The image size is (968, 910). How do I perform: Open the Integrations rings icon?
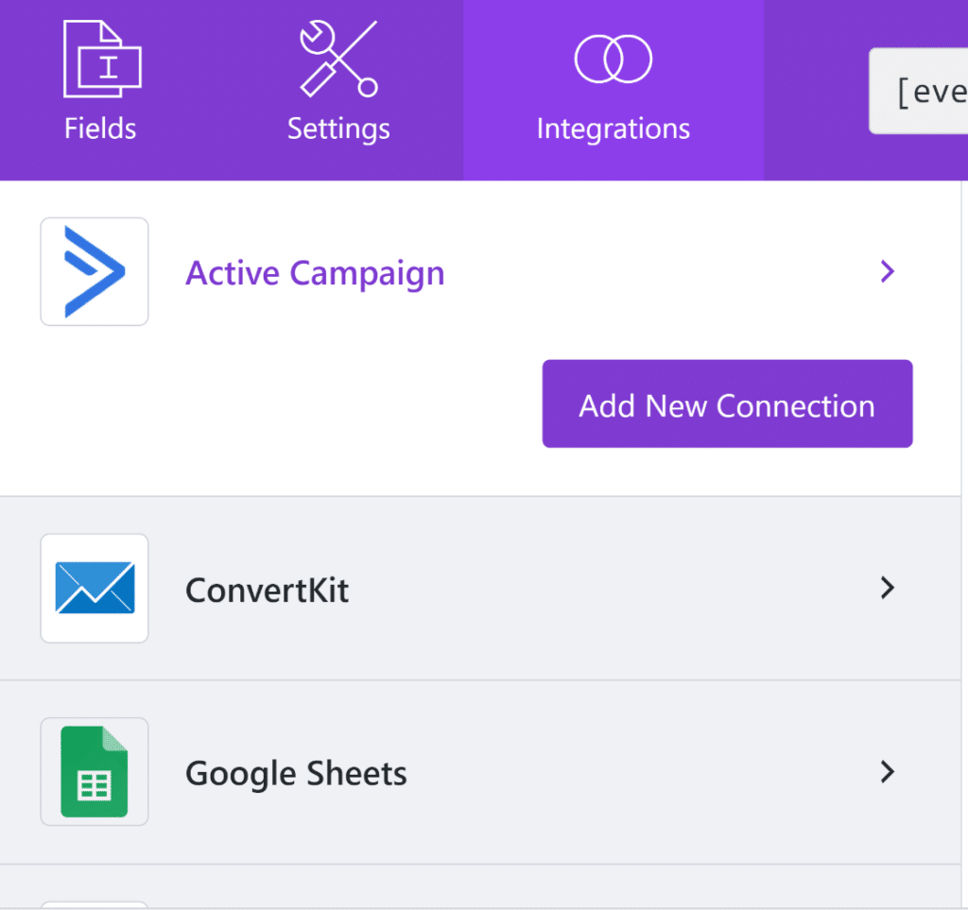(613, 59)
